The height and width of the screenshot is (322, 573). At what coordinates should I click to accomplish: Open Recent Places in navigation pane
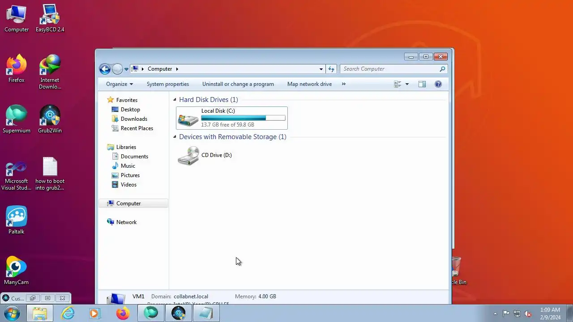[x=137, y=128]
